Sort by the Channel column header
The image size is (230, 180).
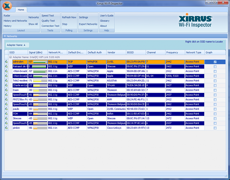155,52
